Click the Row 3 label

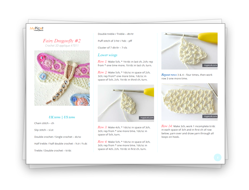point(102,127)
